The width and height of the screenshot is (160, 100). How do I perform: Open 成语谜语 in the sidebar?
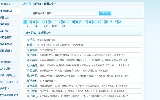[4, 31]
